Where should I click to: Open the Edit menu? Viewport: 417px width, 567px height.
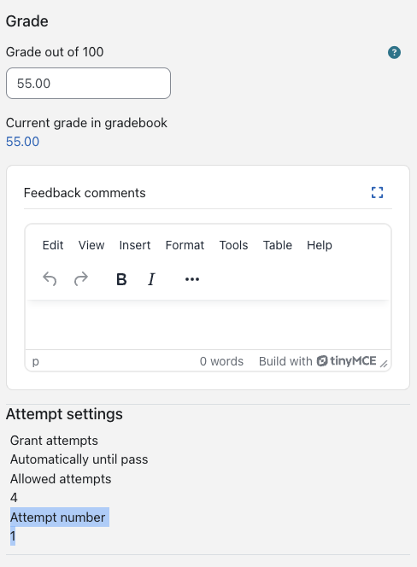click(53, 245)
